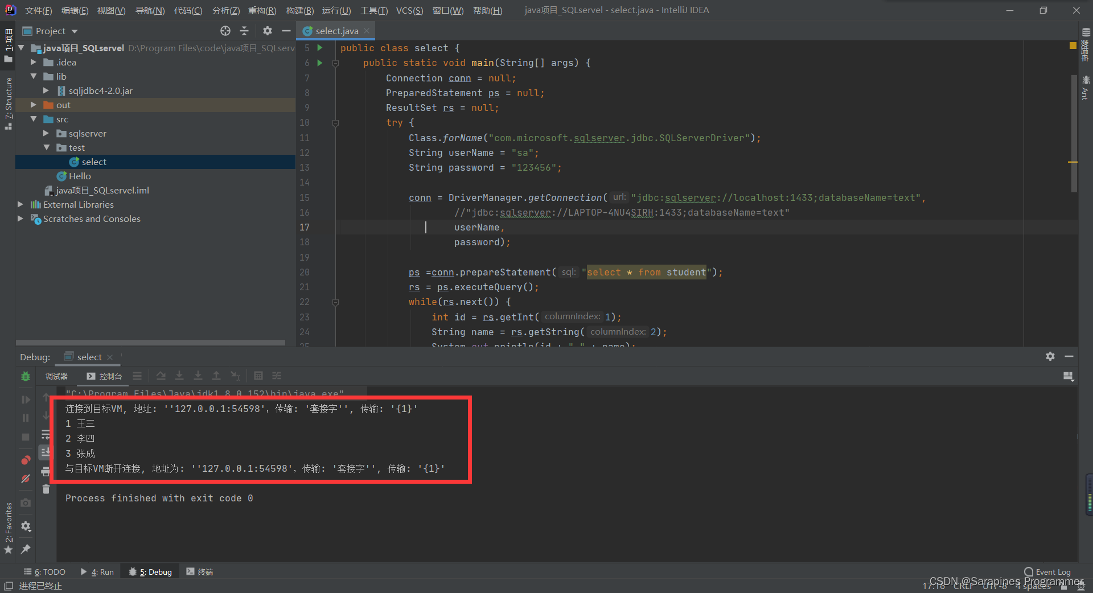This screenshot has height=593, width=1093.
Task: Expand the out folder in project tree
Action: click(34, 105)
